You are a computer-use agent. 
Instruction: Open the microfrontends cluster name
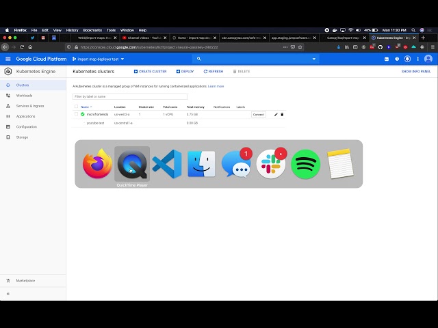pyautogui.click(x=97, y=114)
